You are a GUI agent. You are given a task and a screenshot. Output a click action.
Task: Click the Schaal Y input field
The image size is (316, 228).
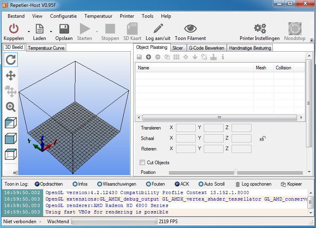(213, 138)
